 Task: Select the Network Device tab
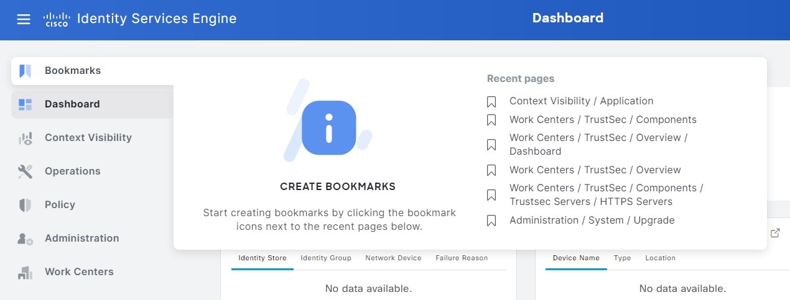[393, 258]
